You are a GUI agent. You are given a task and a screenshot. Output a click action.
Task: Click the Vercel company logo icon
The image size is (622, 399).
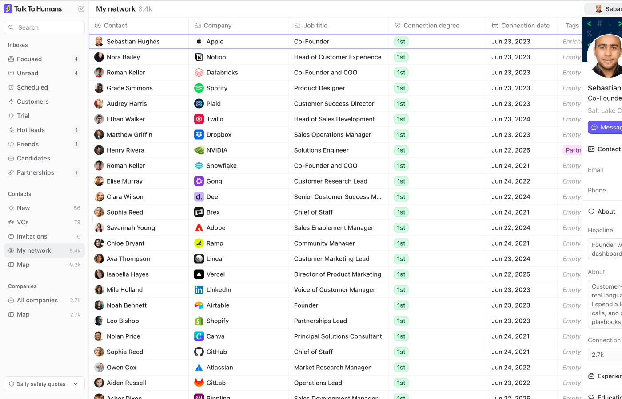pyautogui.click(x=199, y=274)
